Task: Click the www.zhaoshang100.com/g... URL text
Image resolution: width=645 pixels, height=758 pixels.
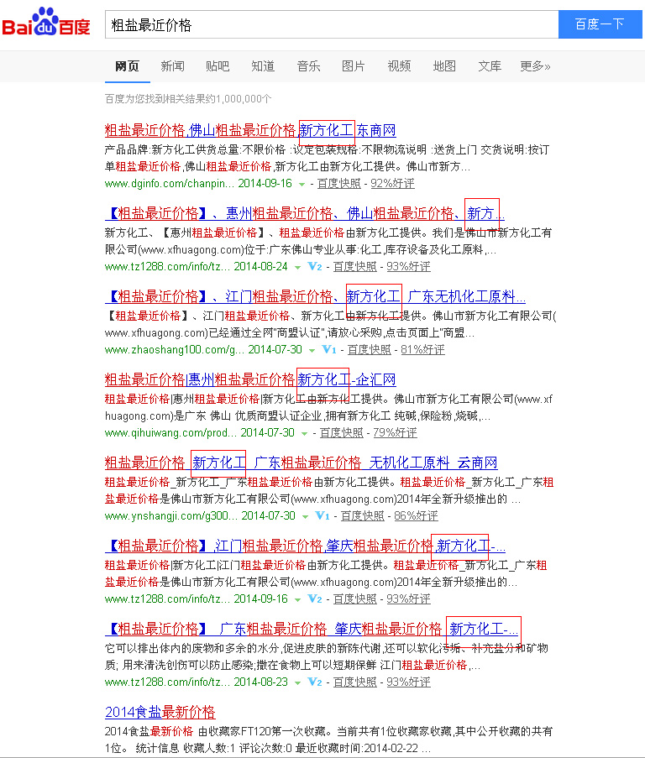Action: (175, 350)
